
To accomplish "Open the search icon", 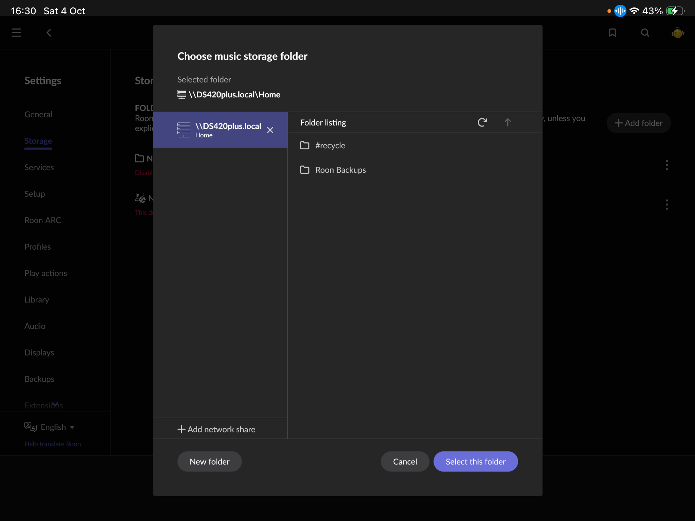I will click(x=645, y=33).
